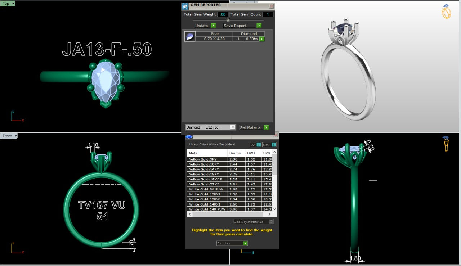Open the Front viewport menu arrow

pos(16,136)
